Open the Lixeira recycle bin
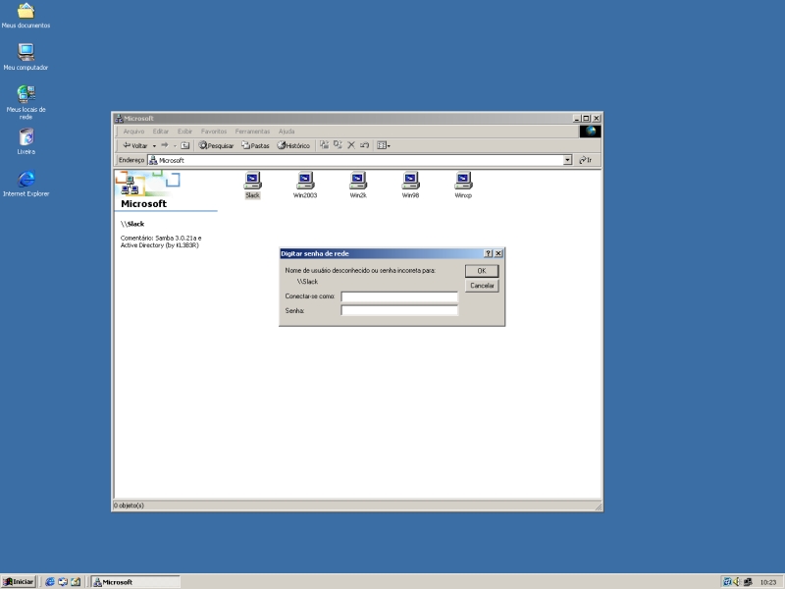The image size is (785, 589). click(x=26, y=137)
